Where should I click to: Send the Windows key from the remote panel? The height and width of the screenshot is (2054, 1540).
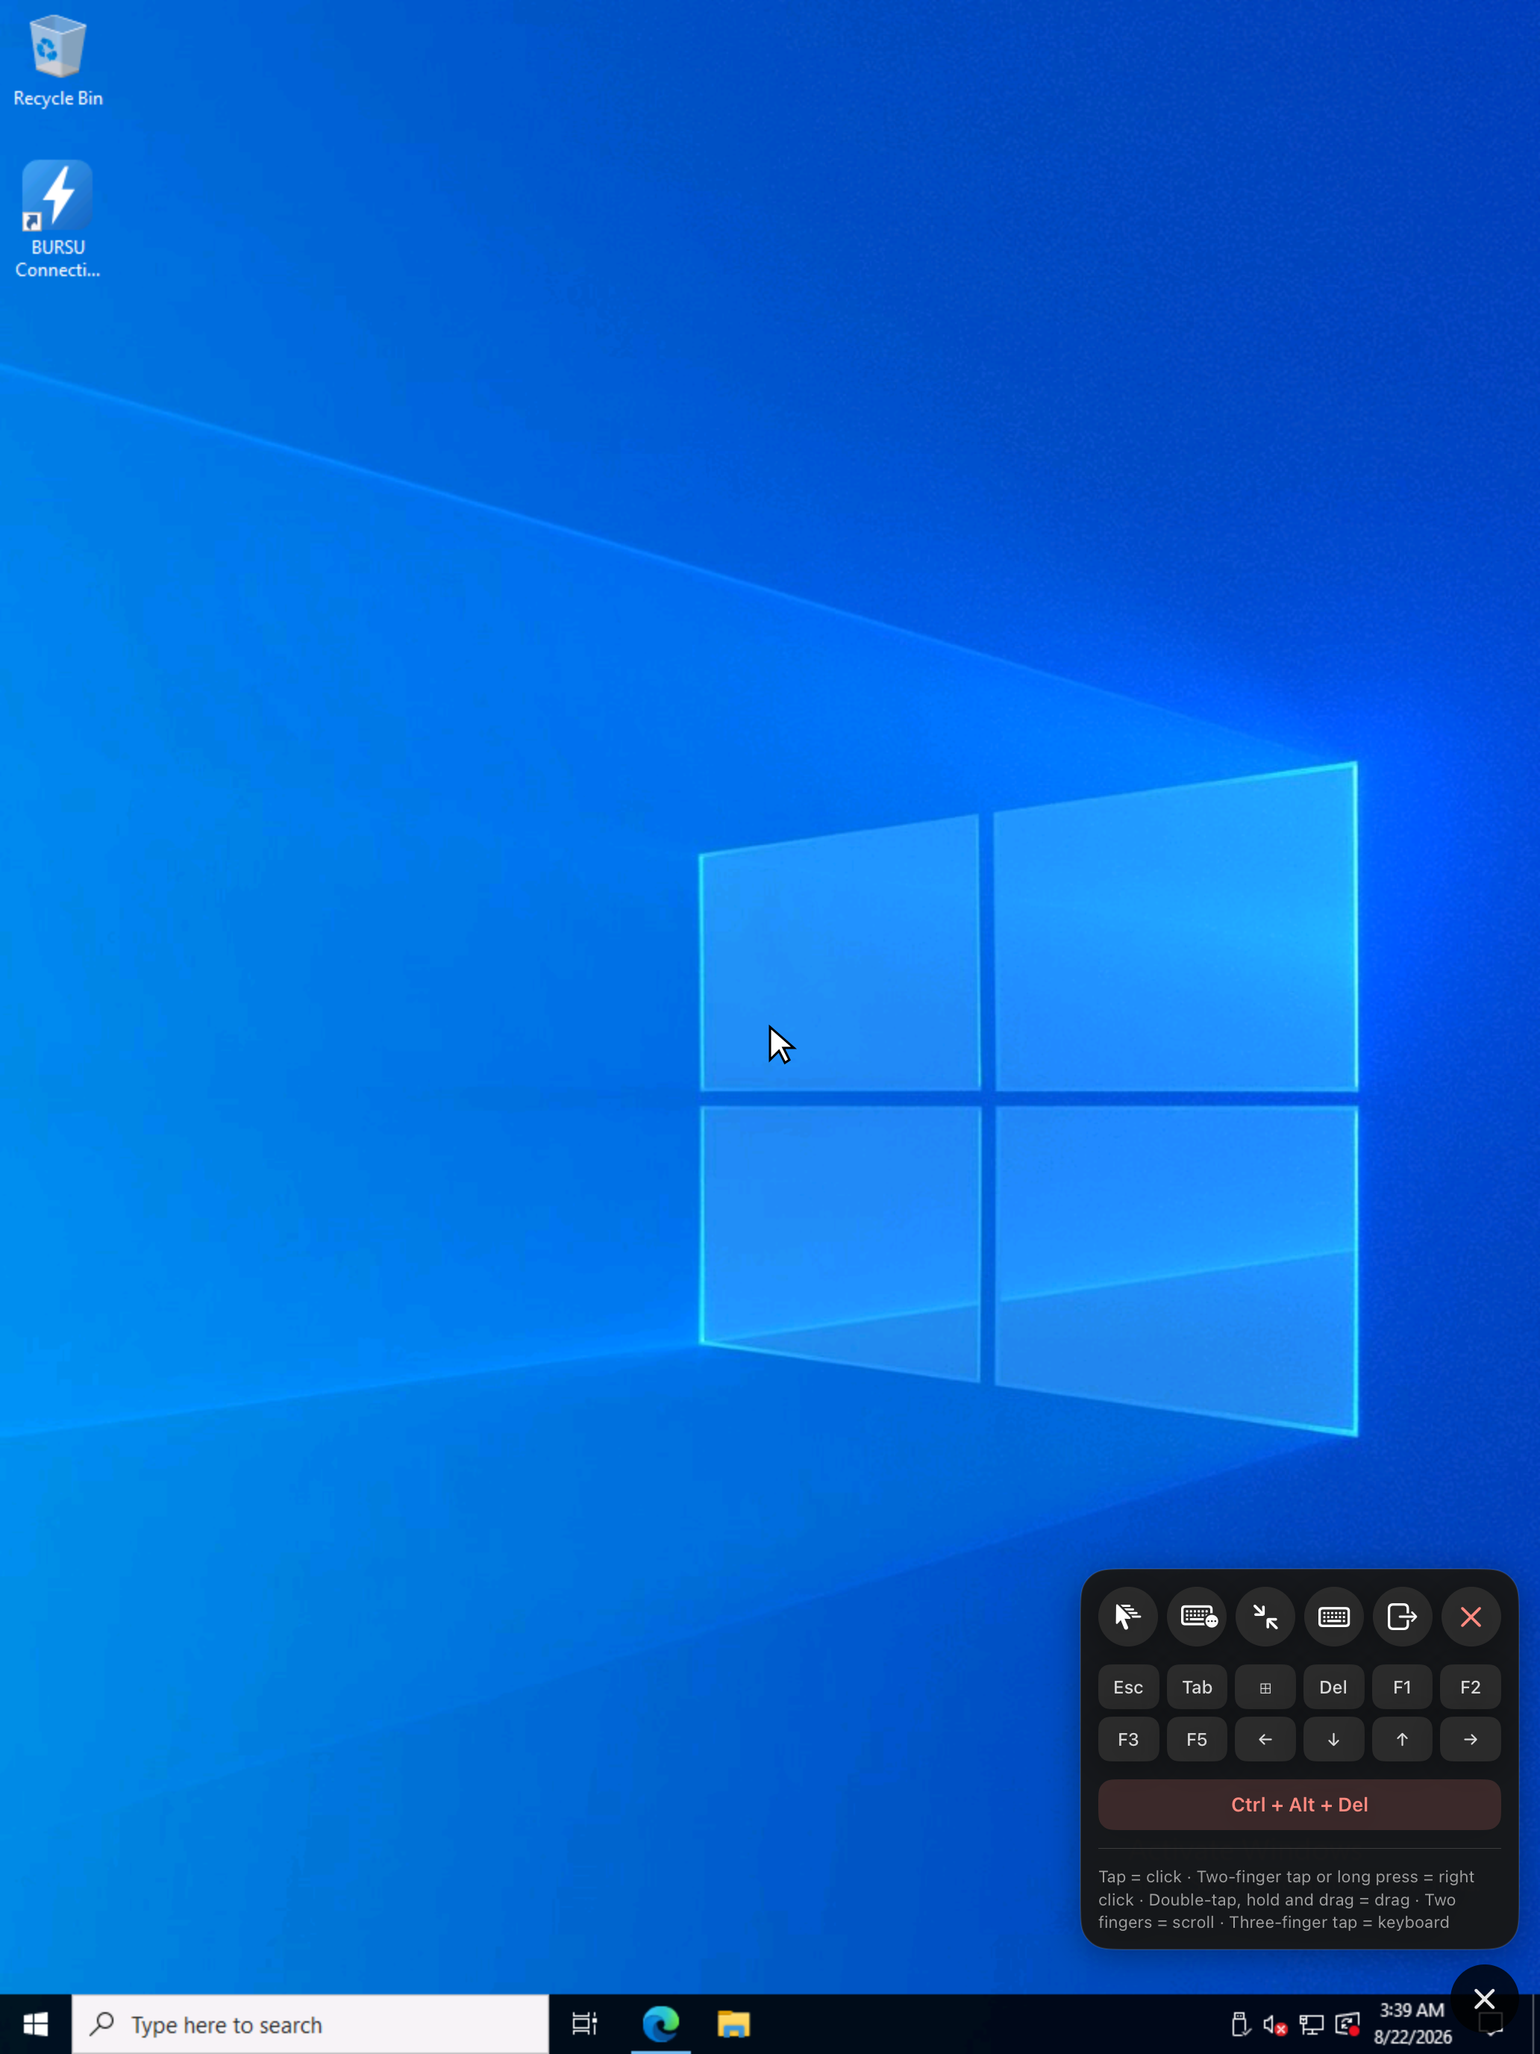[1265, 1688]
